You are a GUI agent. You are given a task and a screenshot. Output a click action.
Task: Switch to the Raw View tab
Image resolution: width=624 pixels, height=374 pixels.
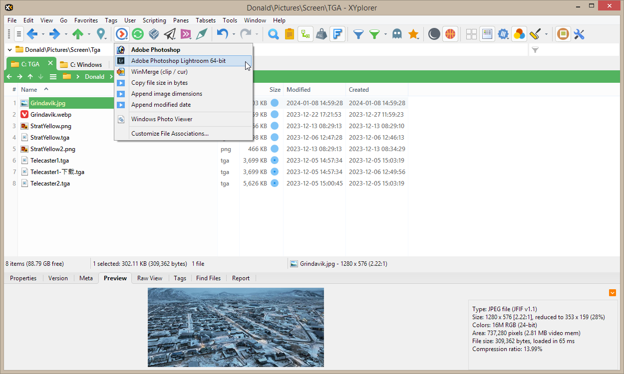point(150,278)
